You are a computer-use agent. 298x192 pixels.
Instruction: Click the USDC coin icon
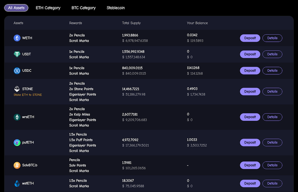17,70
